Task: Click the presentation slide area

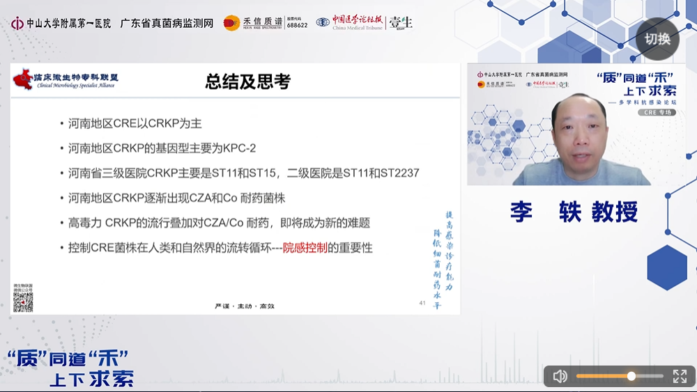Action: point(235,189)
